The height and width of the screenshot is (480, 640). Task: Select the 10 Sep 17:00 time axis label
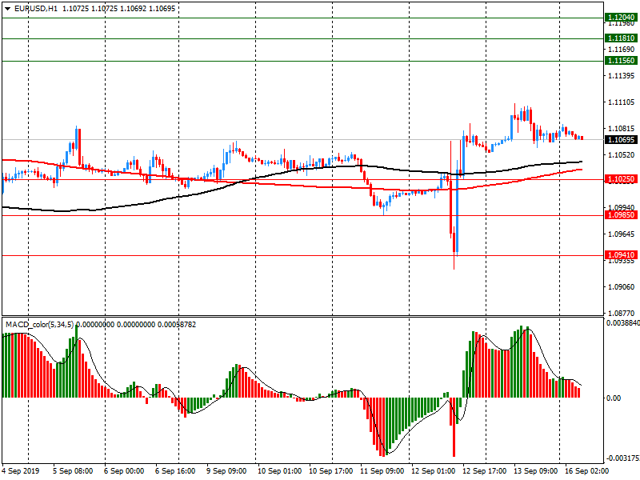pos(330,471)
